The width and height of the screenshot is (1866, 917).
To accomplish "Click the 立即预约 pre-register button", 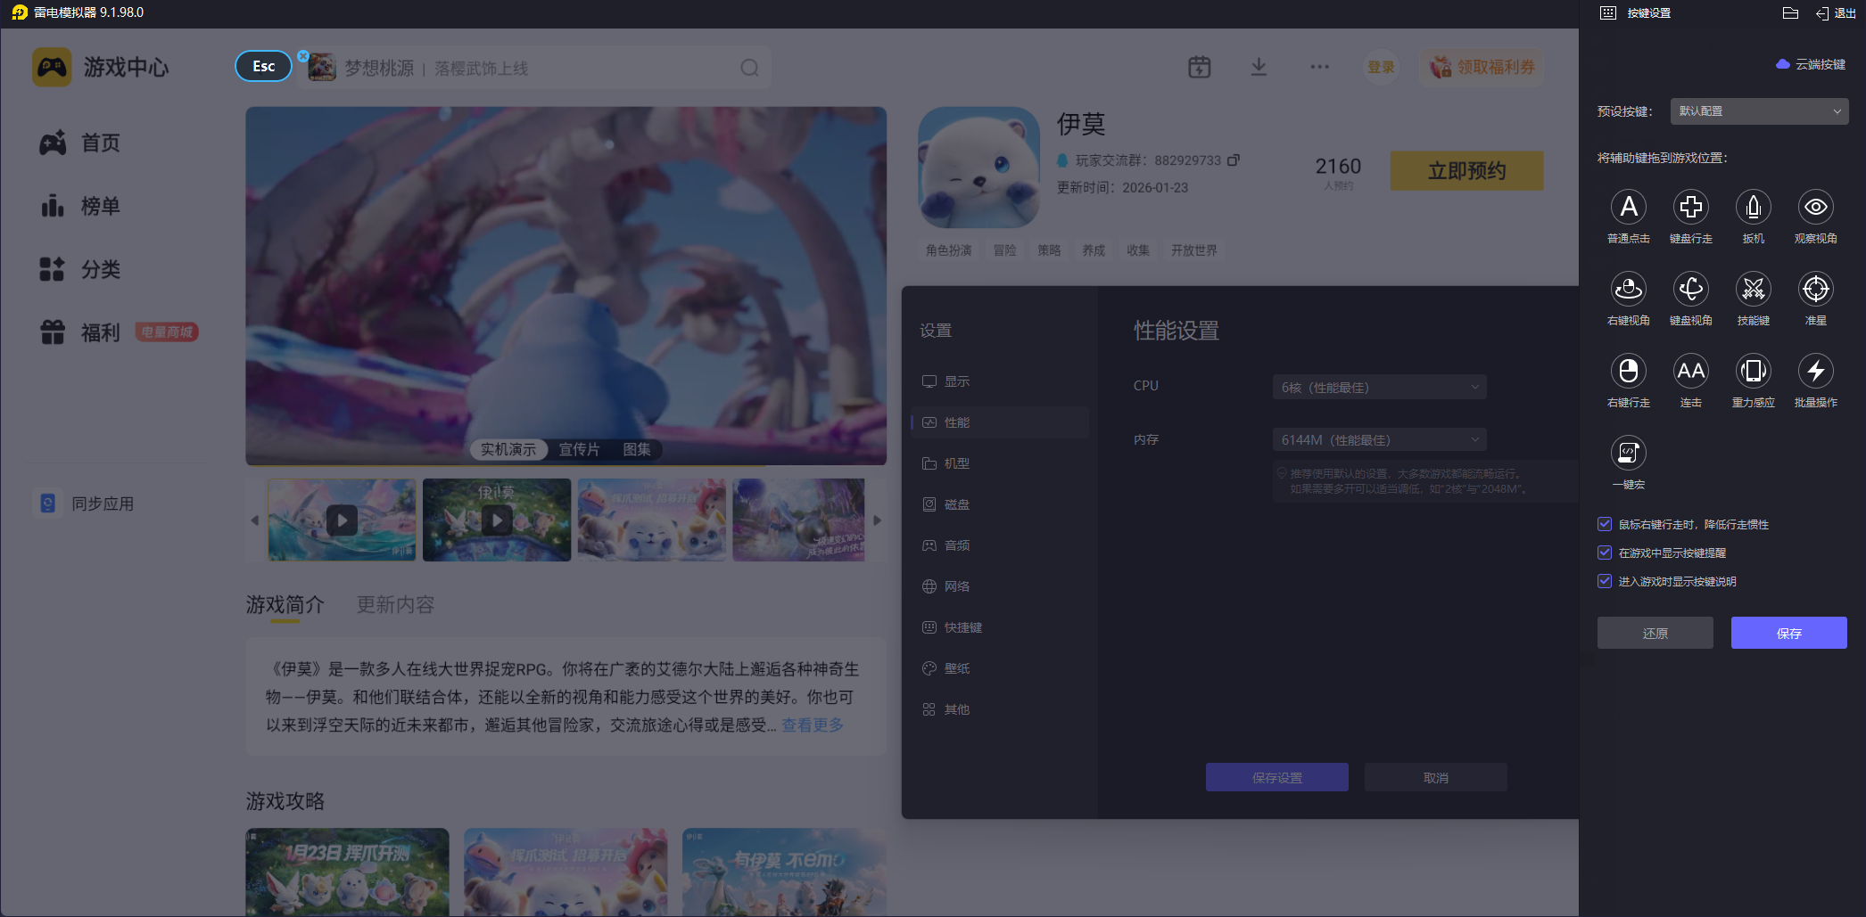I will [x=1467, y=170].
